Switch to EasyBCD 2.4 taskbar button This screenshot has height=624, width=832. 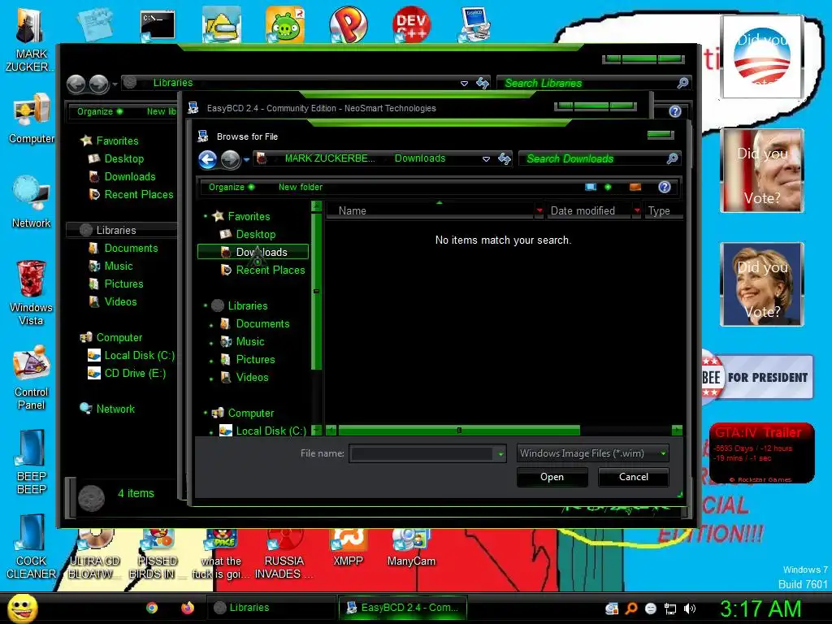tap(402, 608)
